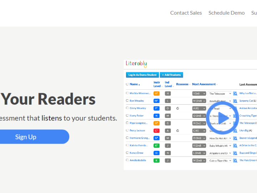Open the H (1st) dropdown for Pippi
257x193 pixels.
199,123
